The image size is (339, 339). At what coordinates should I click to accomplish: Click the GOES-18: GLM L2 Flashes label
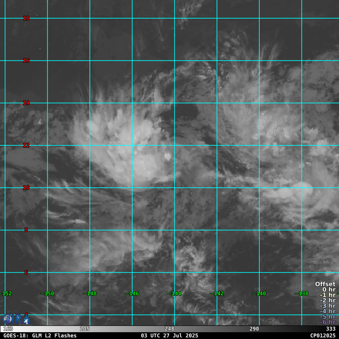pos(40,336)
